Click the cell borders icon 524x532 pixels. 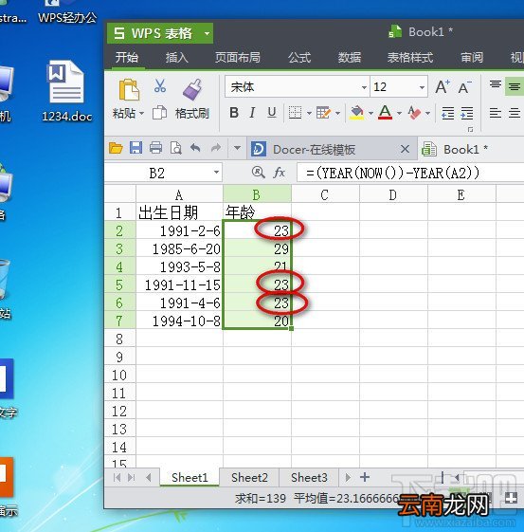[295, 113]
